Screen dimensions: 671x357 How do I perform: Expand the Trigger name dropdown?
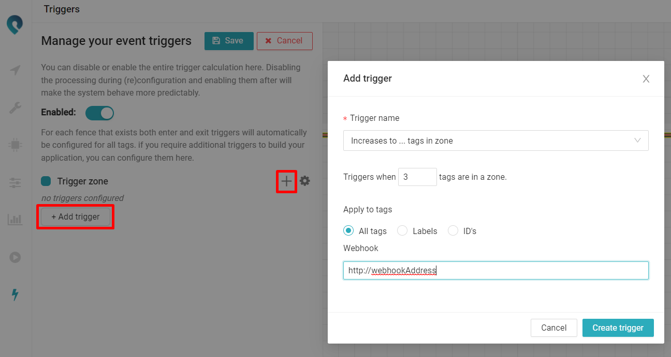pyautogui.click(x=495, y=141)
